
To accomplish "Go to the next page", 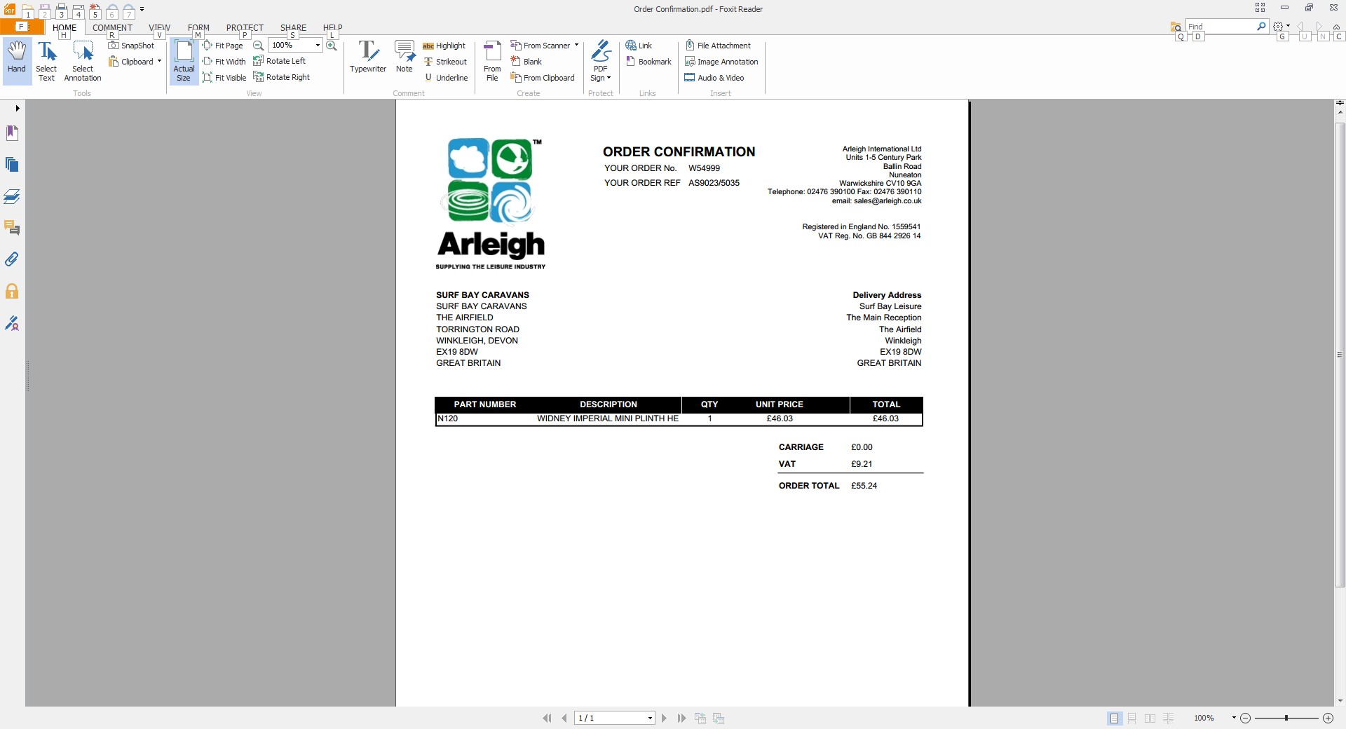I will click(664, 718).
